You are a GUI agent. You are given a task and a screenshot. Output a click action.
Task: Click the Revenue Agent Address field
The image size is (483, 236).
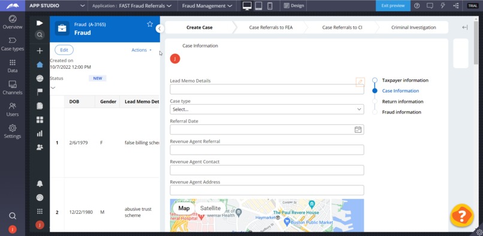(x=267, y=190)
